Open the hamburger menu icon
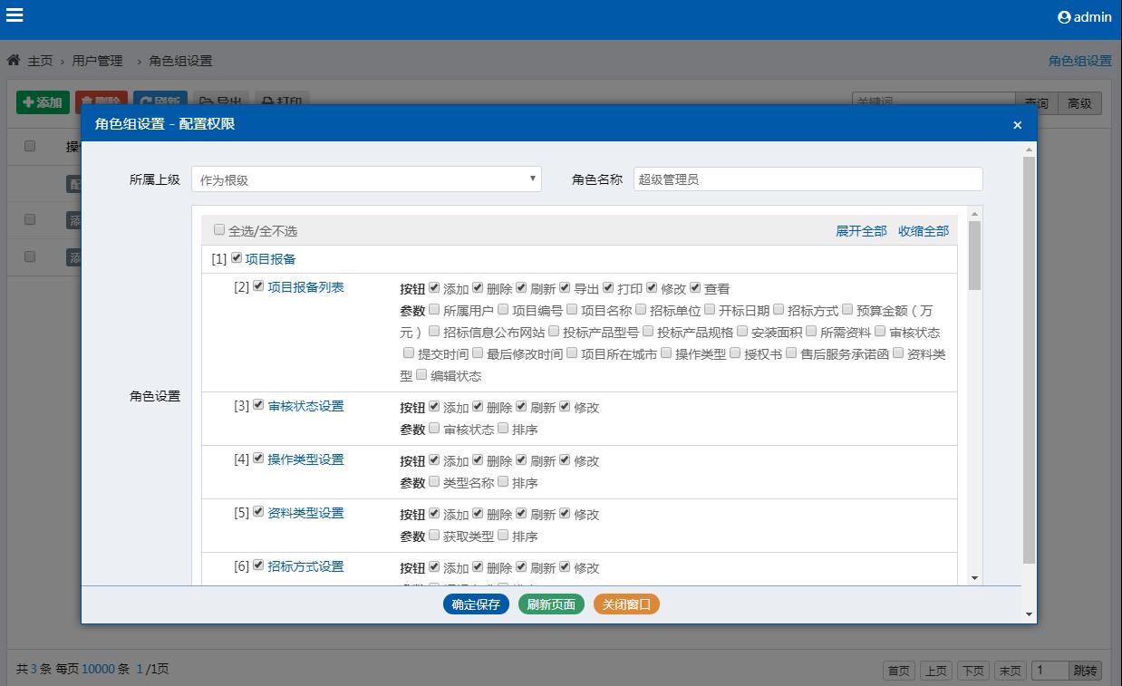The width and height of the screenshot is (1122, 686). [x=15, y=15]
